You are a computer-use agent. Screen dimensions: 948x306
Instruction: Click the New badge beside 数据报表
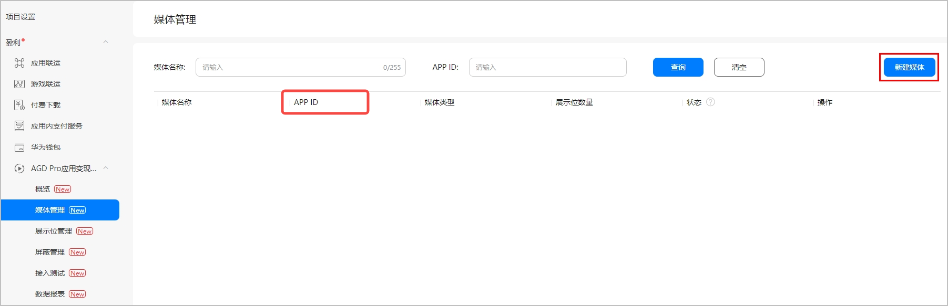[77, 294]
